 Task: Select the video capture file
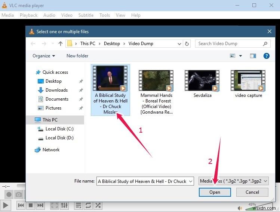(248, 84)
